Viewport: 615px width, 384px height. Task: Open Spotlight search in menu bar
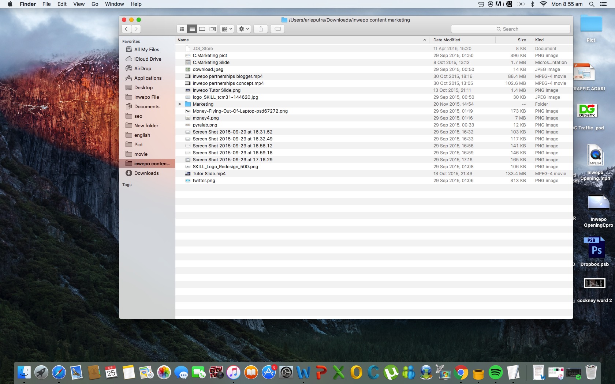pos(592,4)
